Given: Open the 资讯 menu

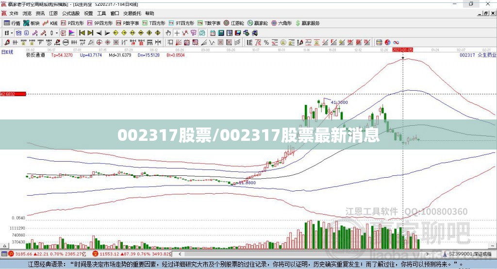Looking at the screenshot, I should [x=40, y=13].
